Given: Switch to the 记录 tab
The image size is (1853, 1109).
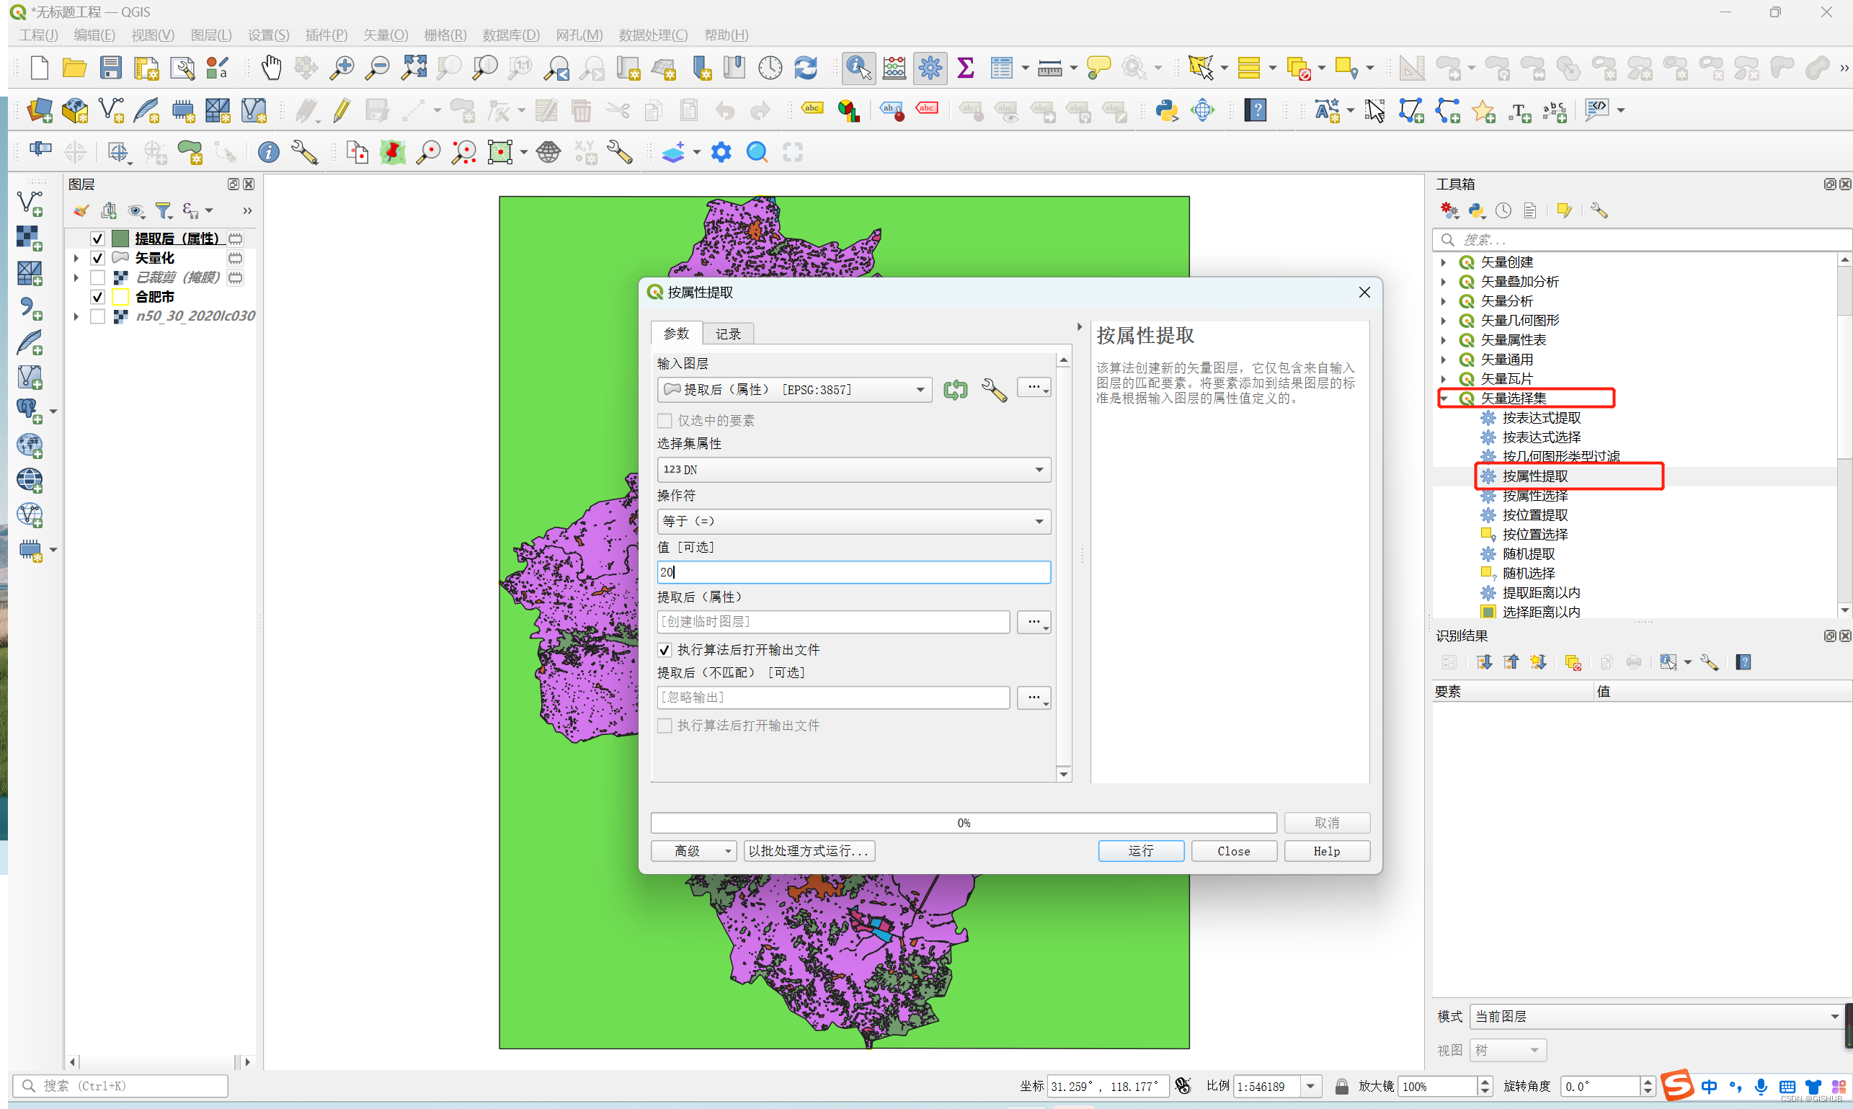Looking at the screenshot, I should [x=727, y=334].
